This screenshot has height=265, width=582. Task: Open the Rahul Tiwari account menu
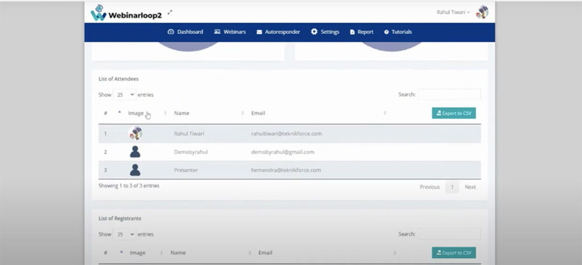pyautogui.click(x=453, y=13)
